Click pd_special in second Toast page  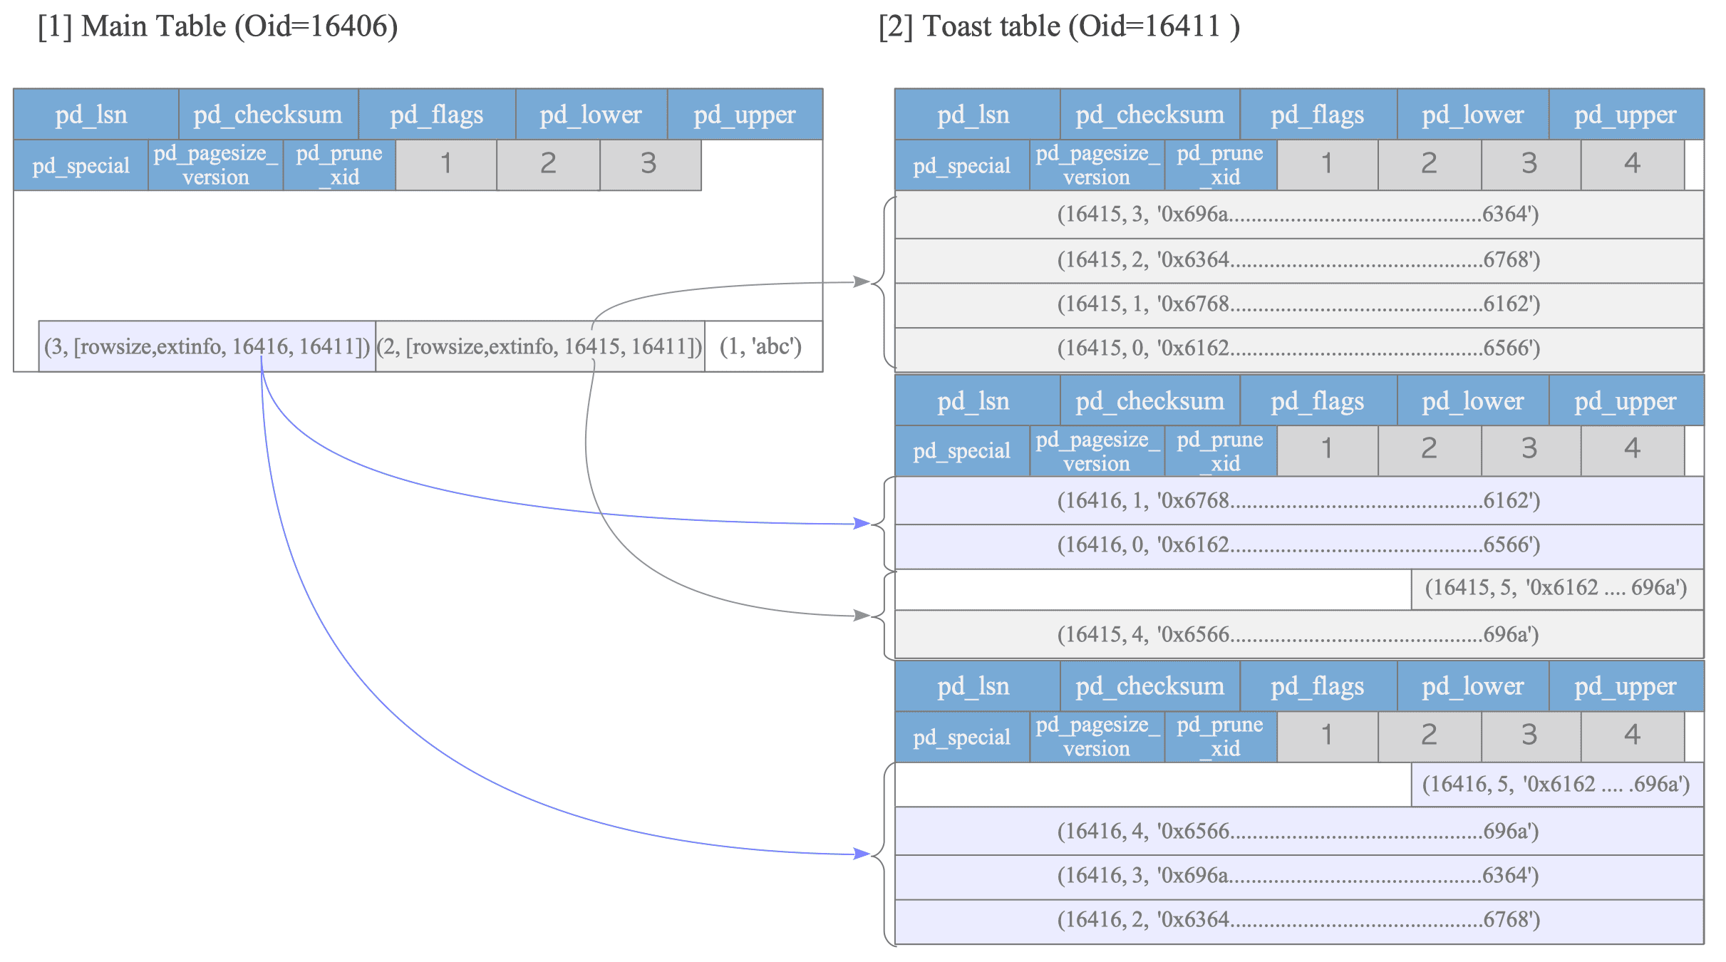(962, 450)
